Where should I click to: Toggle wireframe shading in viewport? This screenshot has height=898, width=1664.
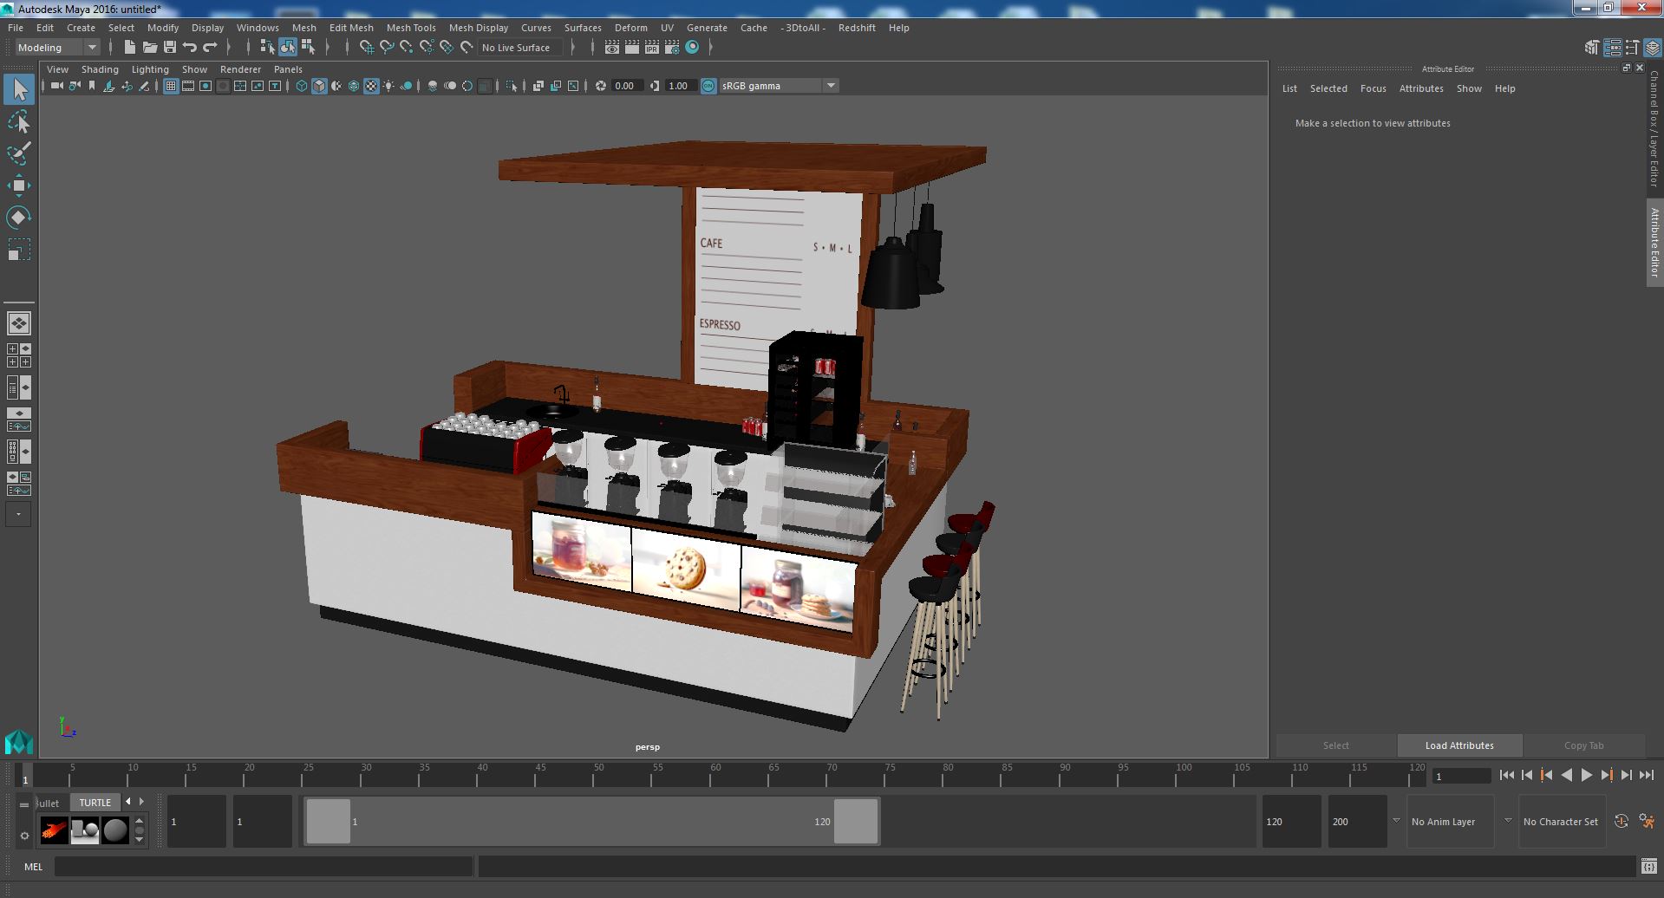302,86
